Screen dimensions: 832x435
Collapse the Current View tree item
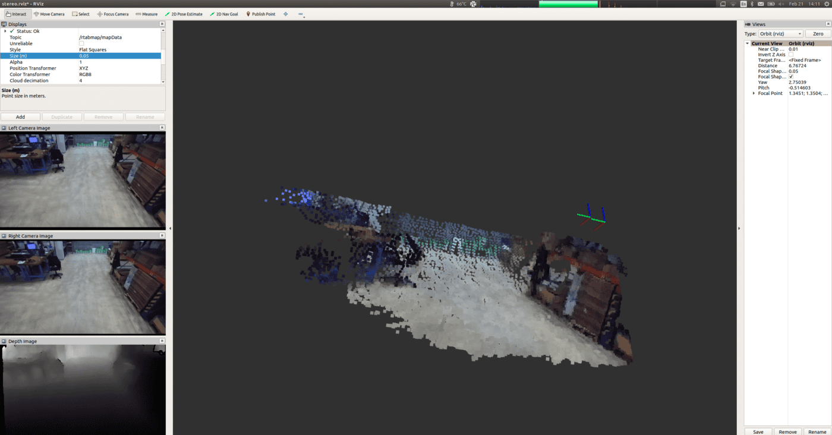[x=747, y=43]
